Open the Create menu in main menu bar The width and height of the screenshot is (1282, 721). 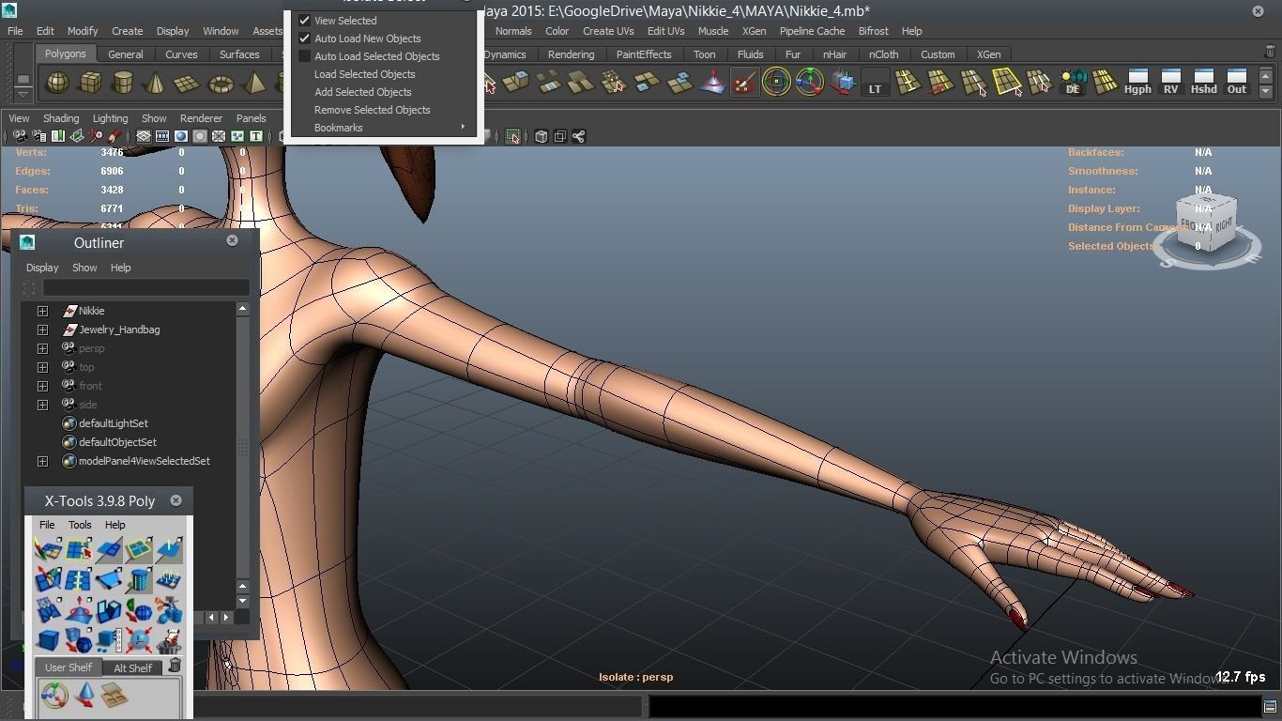click(x=127, y=31)
